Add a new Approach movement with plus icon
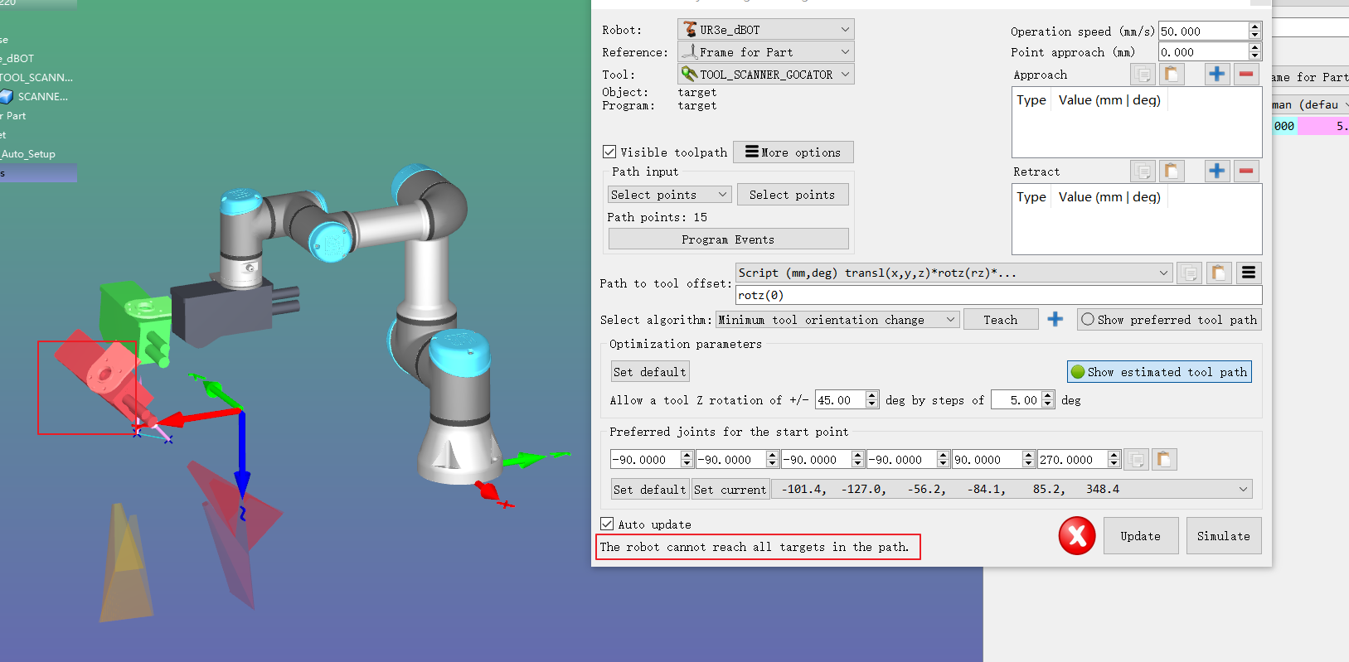 pyautogui.click(x=1216, y=75)
